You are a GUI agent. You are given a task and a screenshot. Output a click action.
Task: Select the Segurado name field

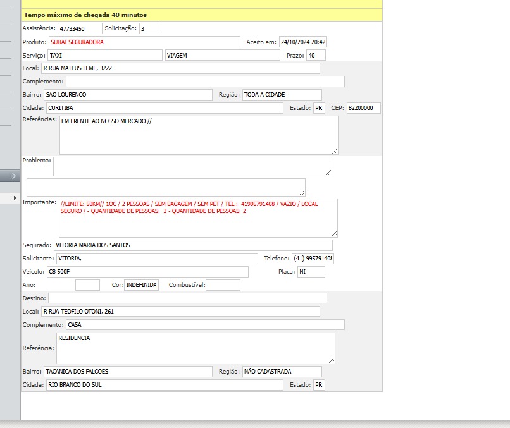[x=192, y=245]
